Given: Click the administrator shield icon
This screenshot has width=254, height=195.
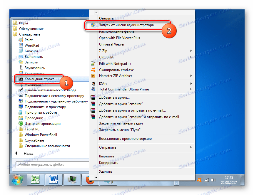Looking at the screenshot, I should (x=93, y=25).
